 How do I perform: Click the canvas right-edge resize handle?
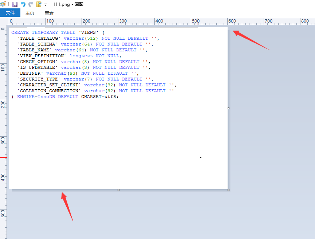click(229, 108)
